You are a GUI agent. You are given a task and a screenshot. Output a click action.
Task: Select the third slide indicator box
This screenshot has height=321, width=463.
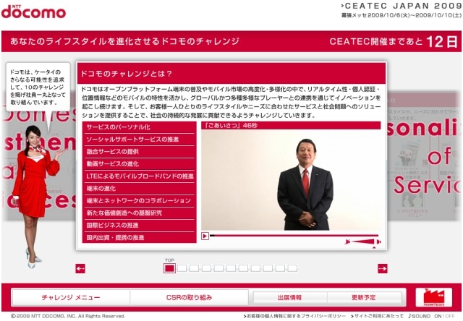click(195, 268)
